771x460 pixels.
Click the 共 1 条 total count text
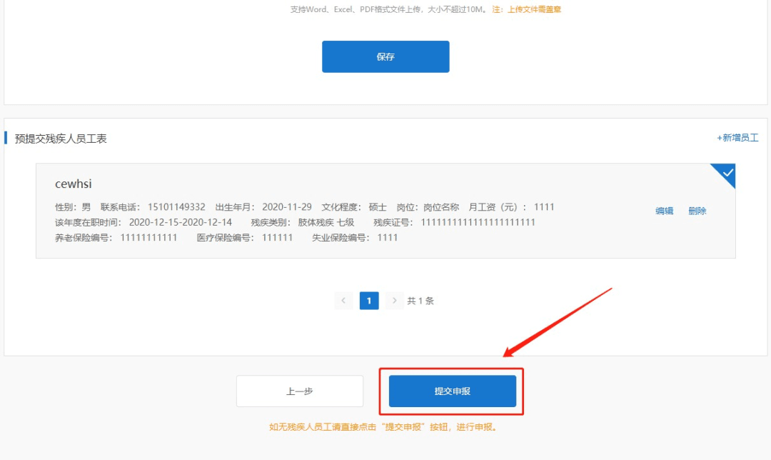(x=420, y=301)
